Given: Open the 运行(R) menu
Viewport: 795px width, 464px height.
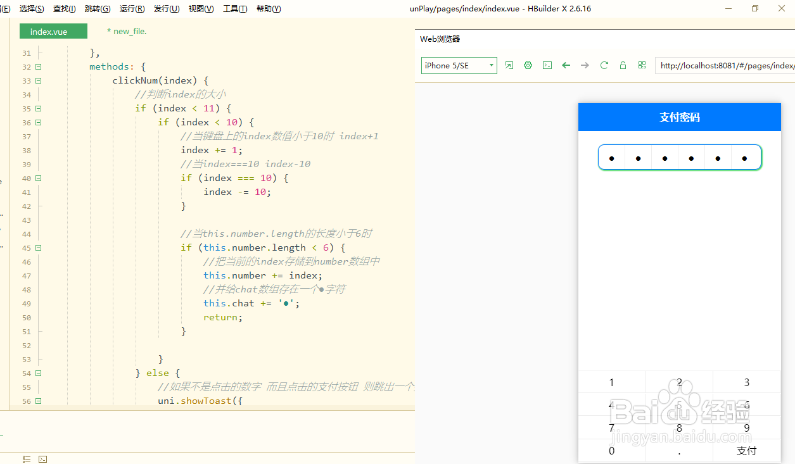Looking at the screenshot, I should (x=132, y=9).
